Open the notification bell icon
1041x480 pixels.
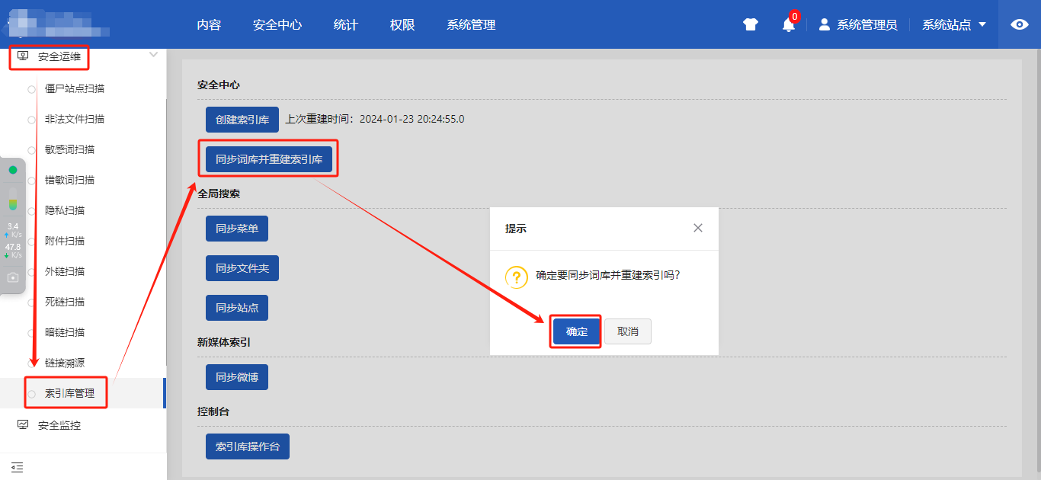click(x=789, y=24)
